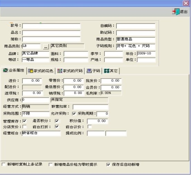The image size is (191, 175).
Task: Close the window with the X button
Action: [x=186, y=3]
